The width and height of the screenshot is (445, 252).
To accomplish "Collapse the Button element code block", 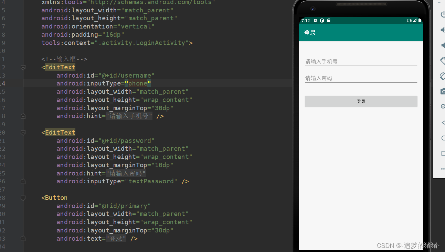I will 23,198.
